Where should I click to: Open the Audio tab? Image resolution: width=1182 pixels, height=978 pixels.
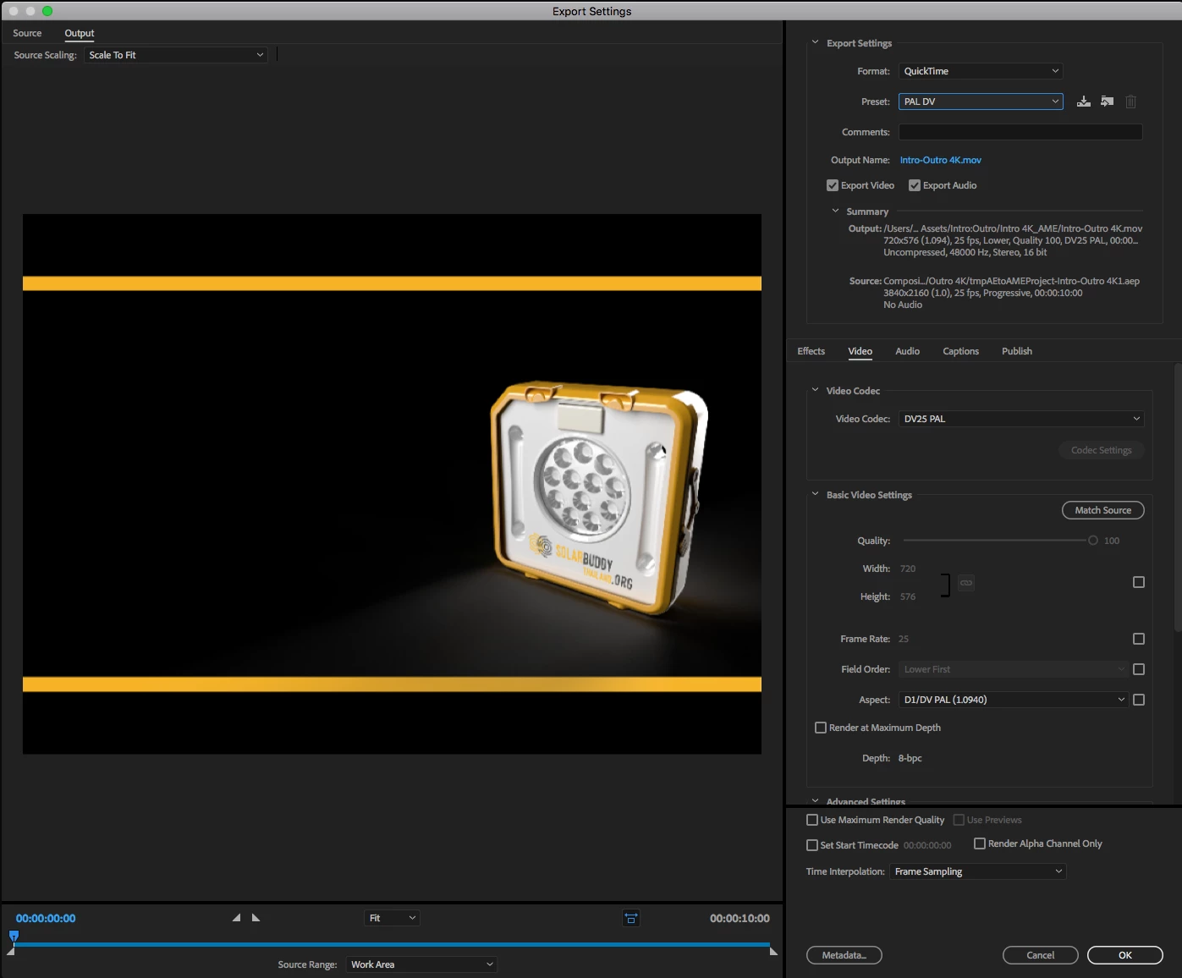[x=908, y=351]
